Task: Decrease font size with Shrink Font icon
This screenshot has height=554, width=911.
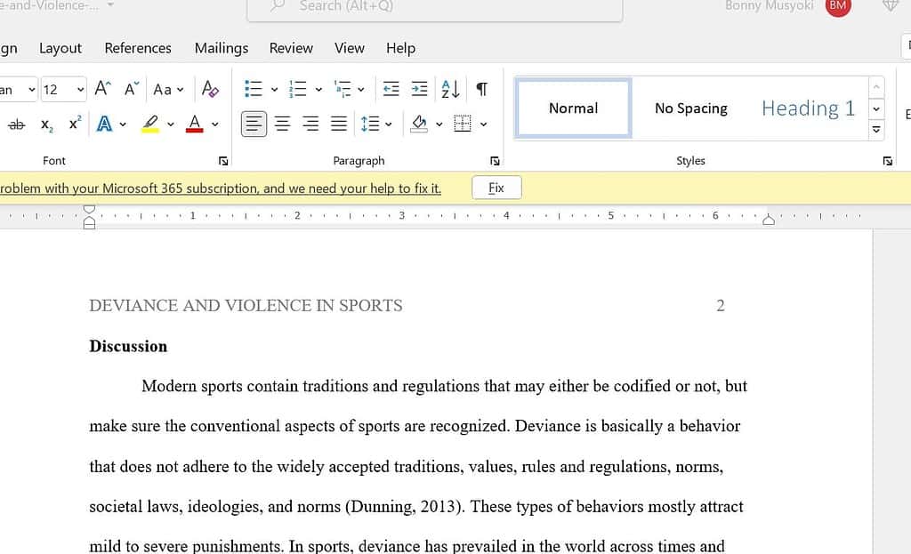Action: (132, 89)
